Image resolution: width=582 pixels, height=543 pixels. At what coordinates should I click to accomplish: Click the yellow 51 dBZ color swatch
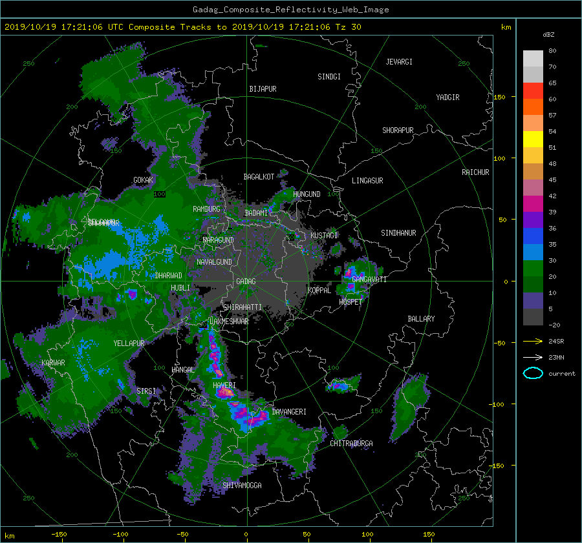(533, 139)
